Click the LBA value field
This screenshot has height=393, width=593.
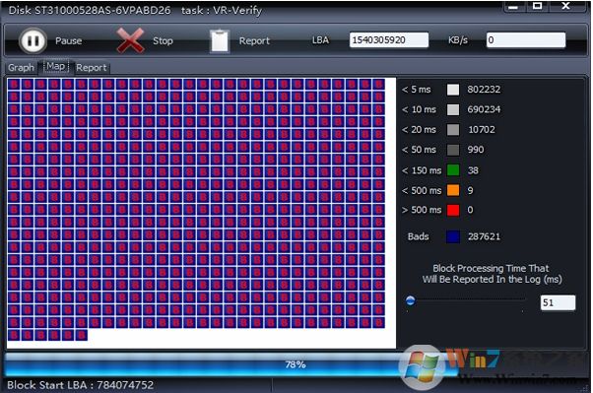[x=389, y=40]
